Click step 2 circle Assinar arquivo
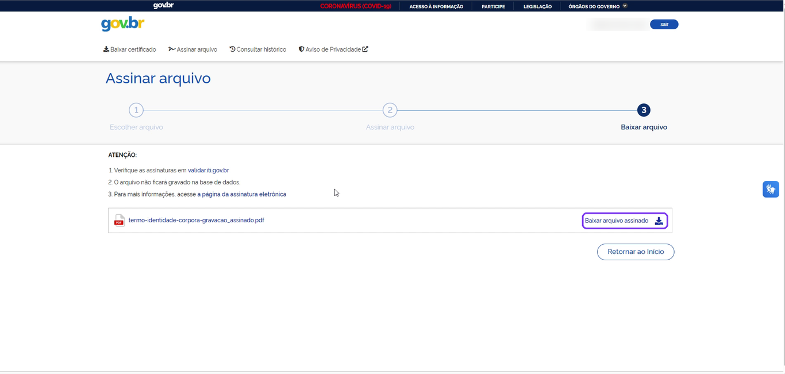The height and width of the screenshot is (374, 785). tap(390, 110)
